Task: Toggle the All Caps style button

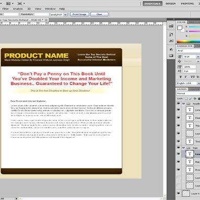Action: [x=192, y=77]
